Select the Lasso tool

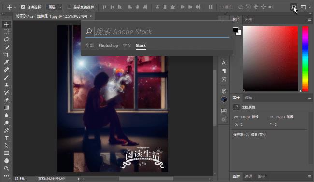coord(6,39)
